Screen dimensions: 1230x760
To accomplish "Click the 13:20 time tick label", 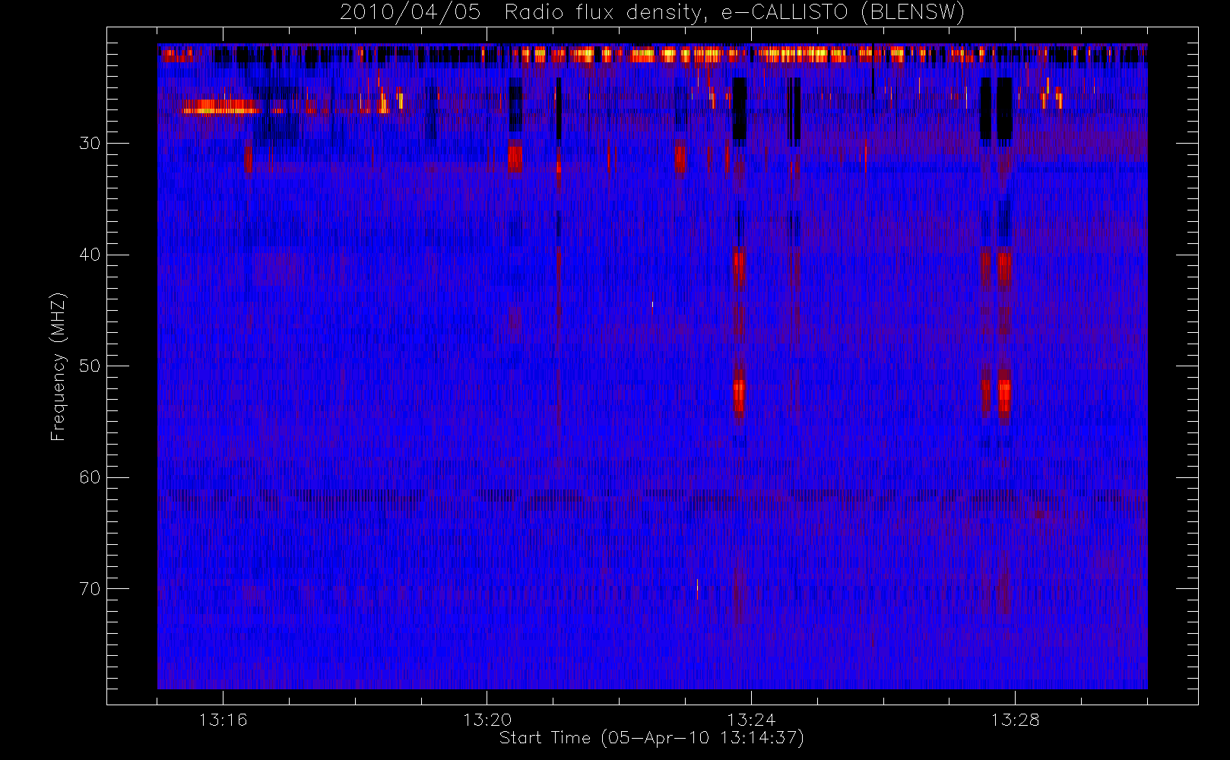I will point(487,720).
